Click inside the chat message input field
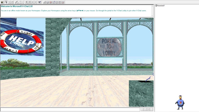The width and height of the screenshot is (199, 112). point(70,109)
